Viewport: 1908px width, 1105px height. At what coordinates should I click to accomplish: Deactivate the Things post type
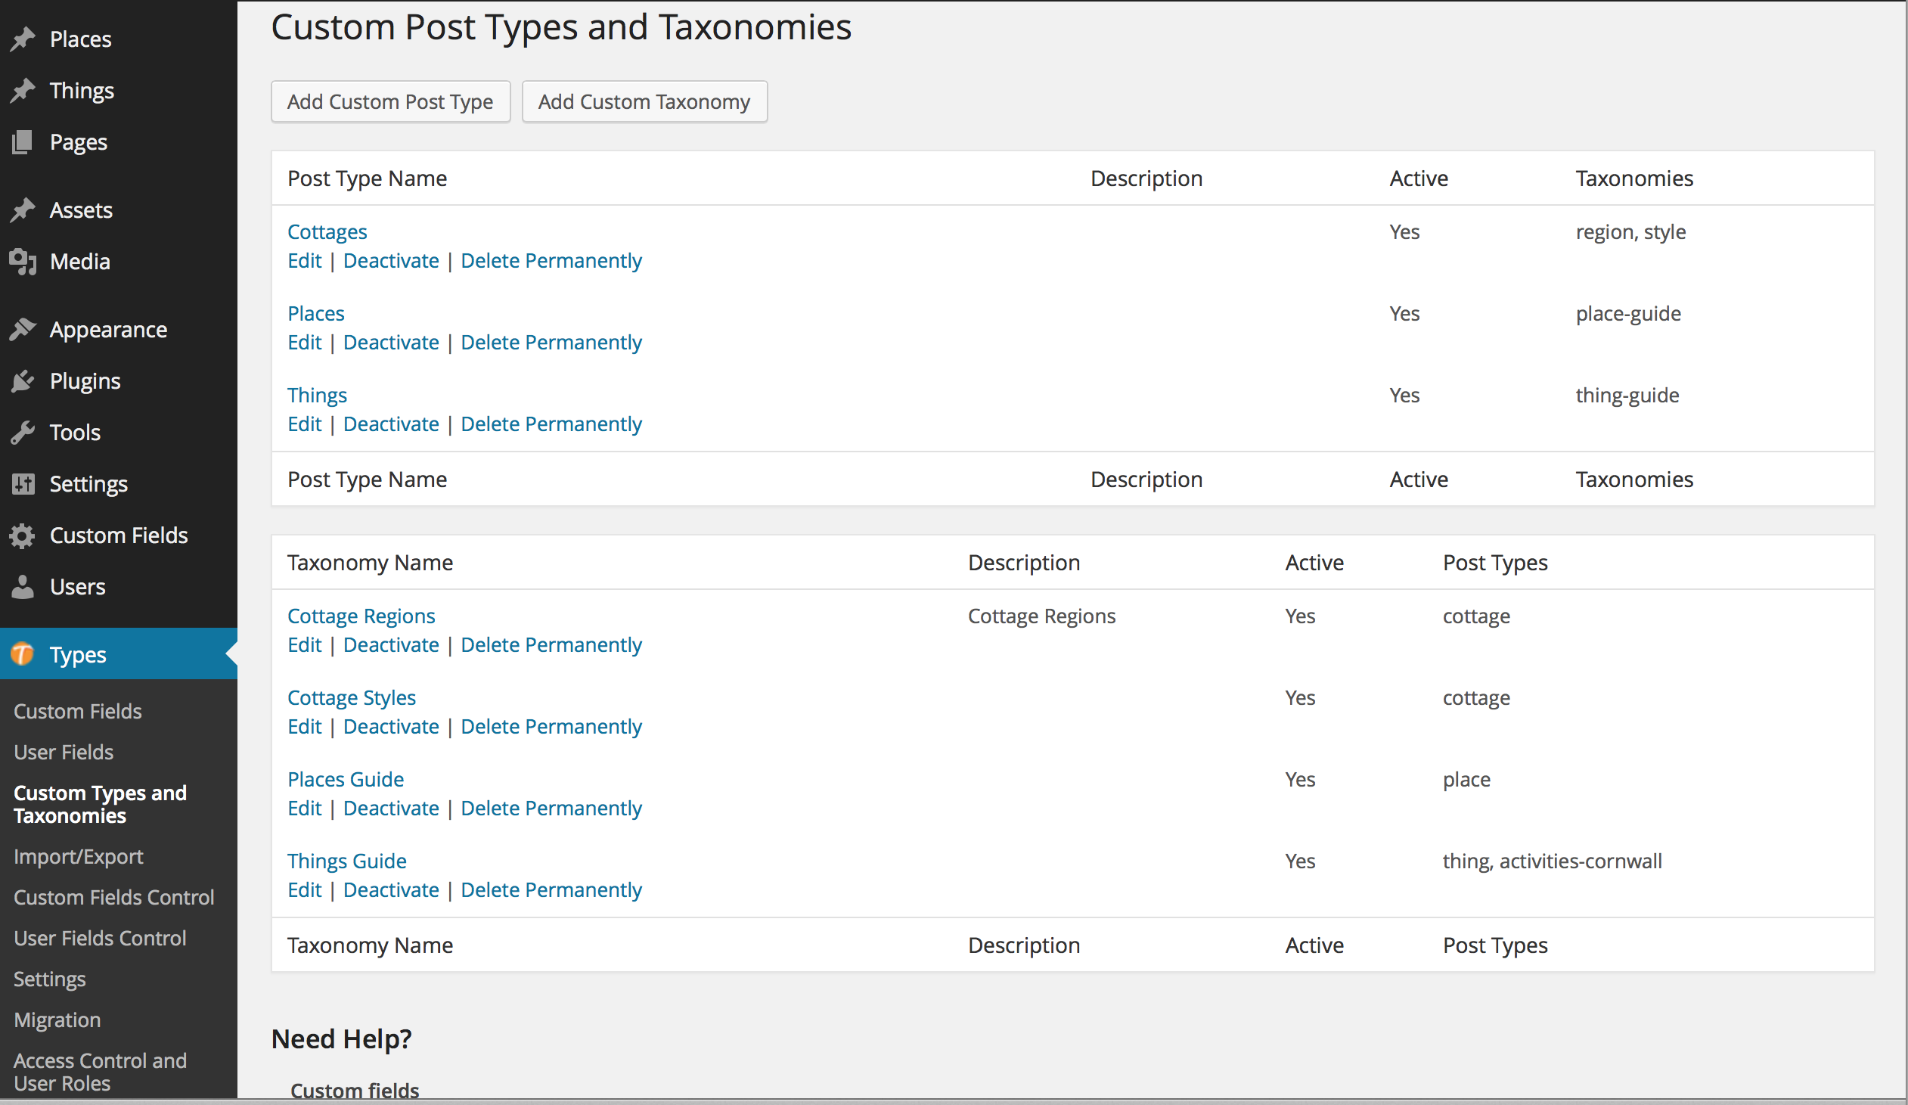pos(392,424)
